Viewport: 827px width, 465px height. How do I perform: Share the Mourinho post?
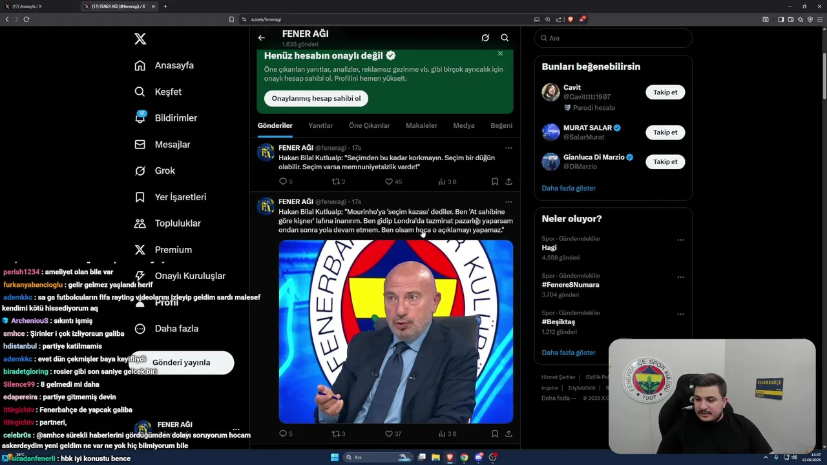(509, 434)
